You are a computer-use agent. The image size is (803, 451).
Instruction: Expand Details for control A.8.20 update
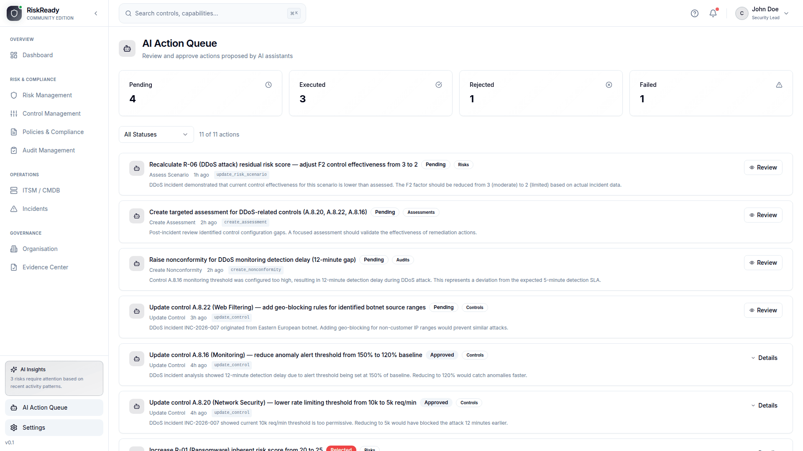(765, 405)
